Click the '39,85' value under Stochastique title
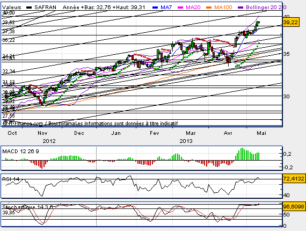 coord(9,212)
